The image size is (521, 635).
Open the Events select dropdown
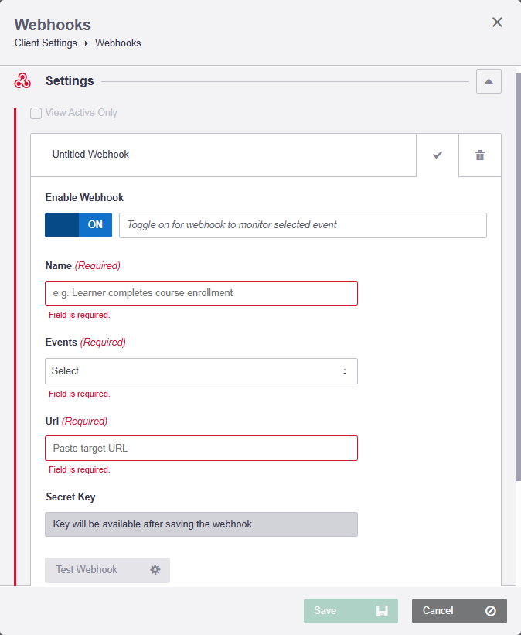pyautogui.click(x=201, y=371)
